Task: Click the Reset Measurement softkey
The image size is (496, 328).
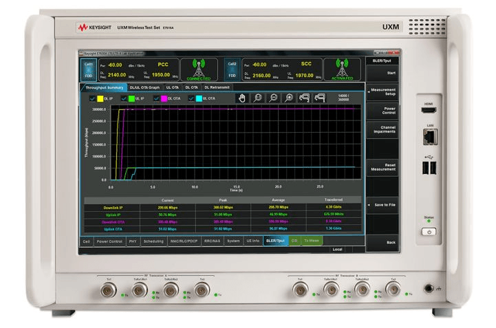Action: (382, 167)
